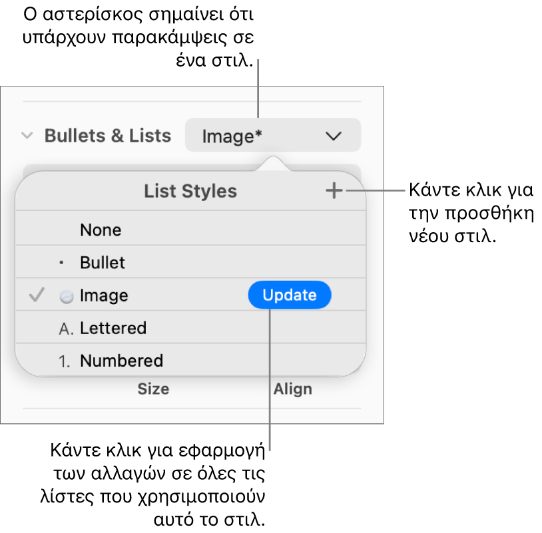Image resolution: width=542 pixels, height=533 pixels.
Task: Click the small dot icon before Bullet
Action: (x=62, y=263)
